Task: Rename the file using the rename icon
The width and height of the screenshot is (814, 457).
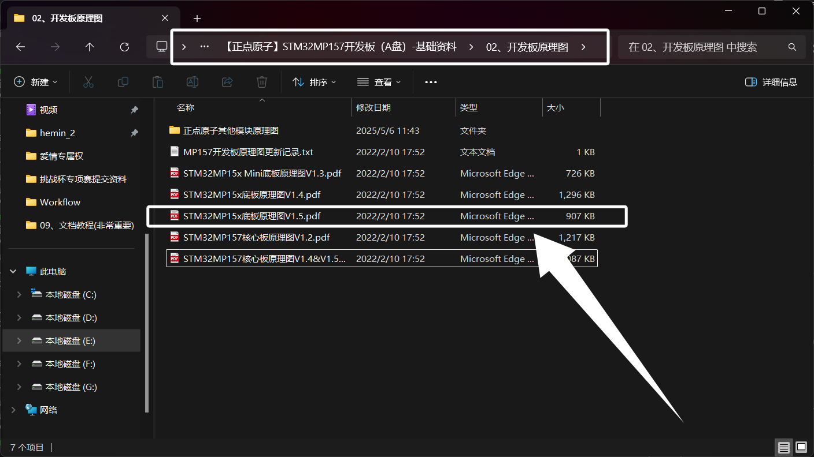Action: click(192, 81)
